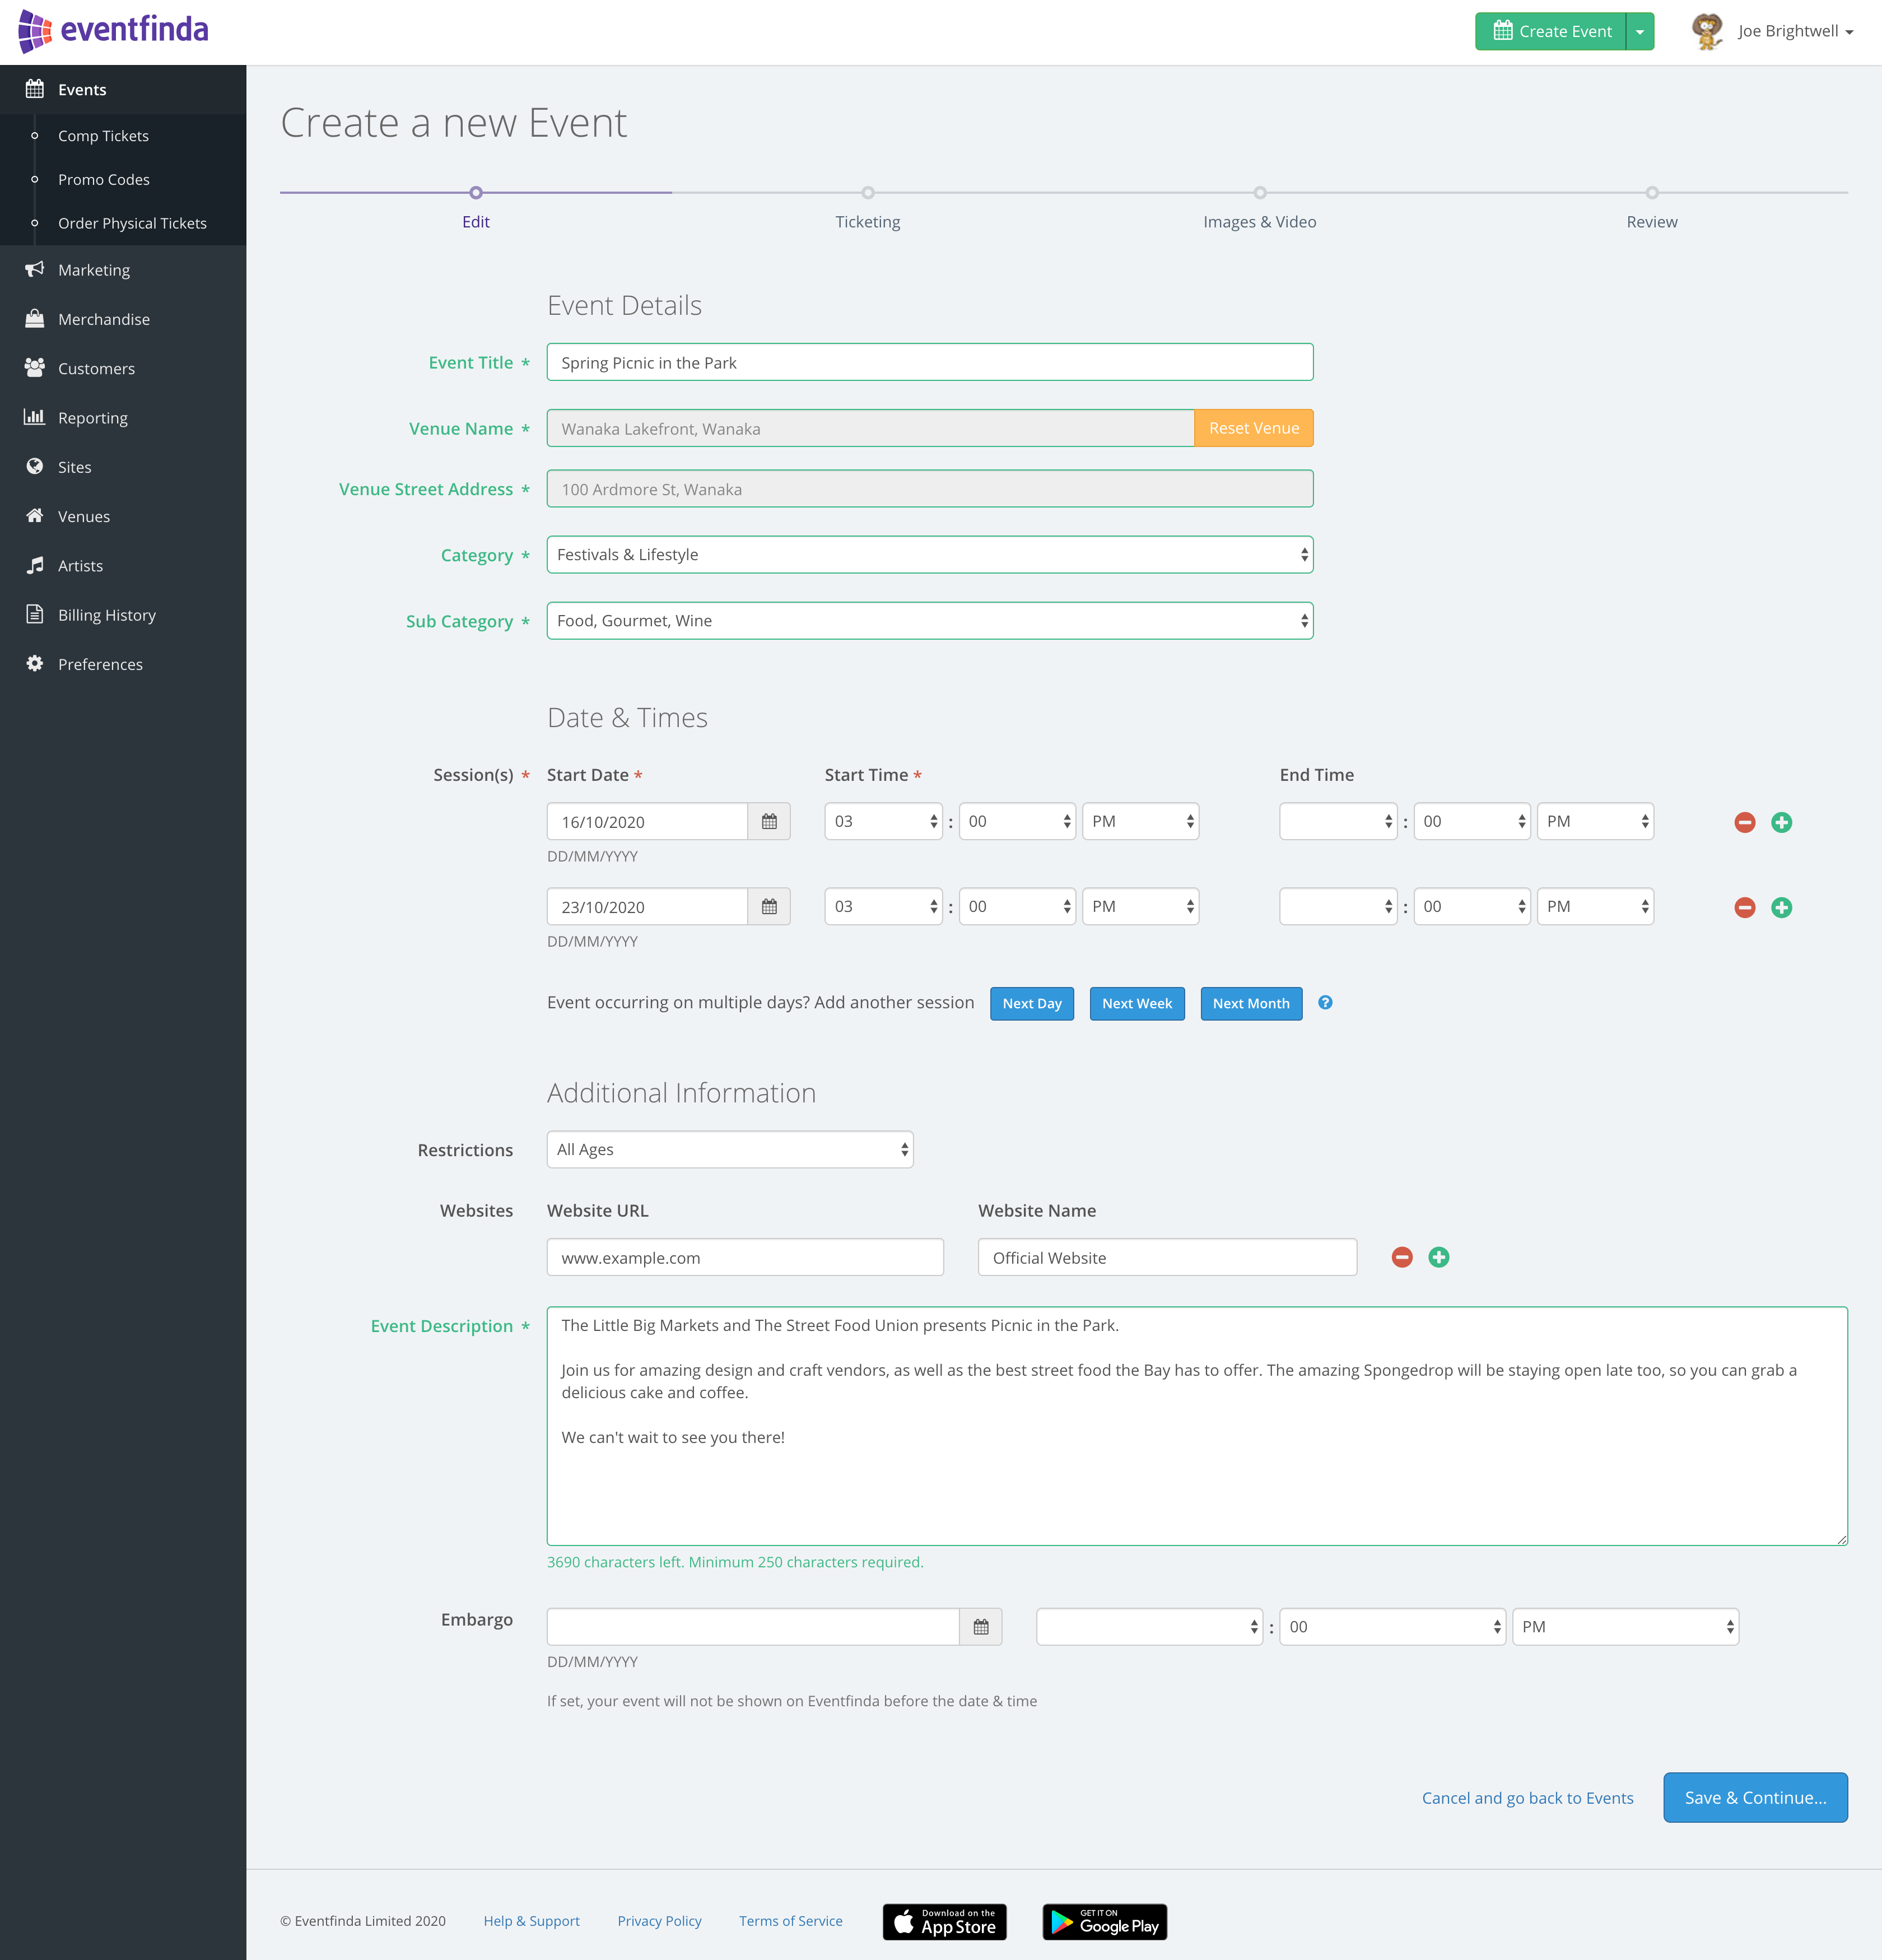This screenshot has width=1882, height=1960.
Task: Add another website row
Action: click(1439, 1257)
